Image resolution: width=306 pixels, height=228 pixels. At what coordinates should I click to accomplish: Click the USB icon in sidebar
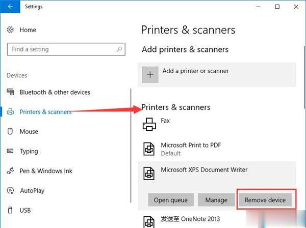point(10,210)
